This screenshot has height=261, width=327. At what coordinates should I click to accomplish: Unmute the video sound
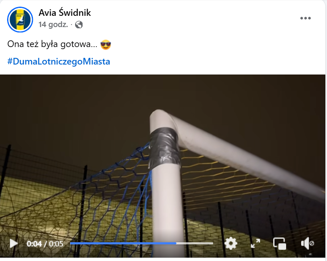click(307, 243)
